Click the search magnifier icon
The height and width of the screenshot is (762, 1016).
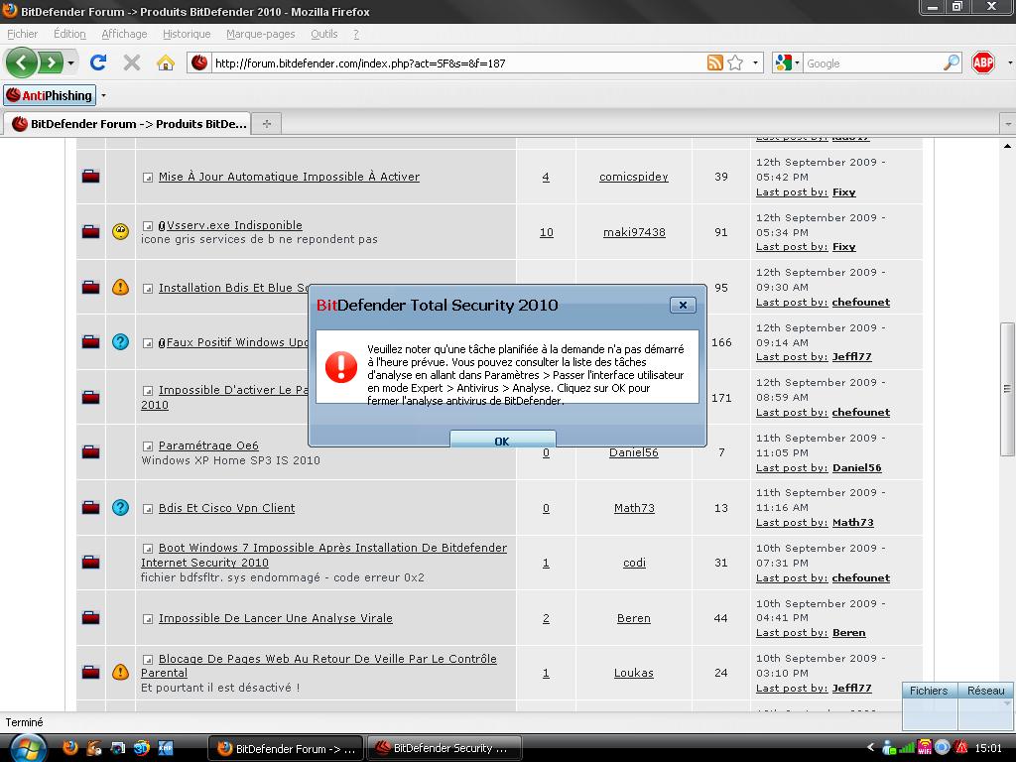[952, 63]
